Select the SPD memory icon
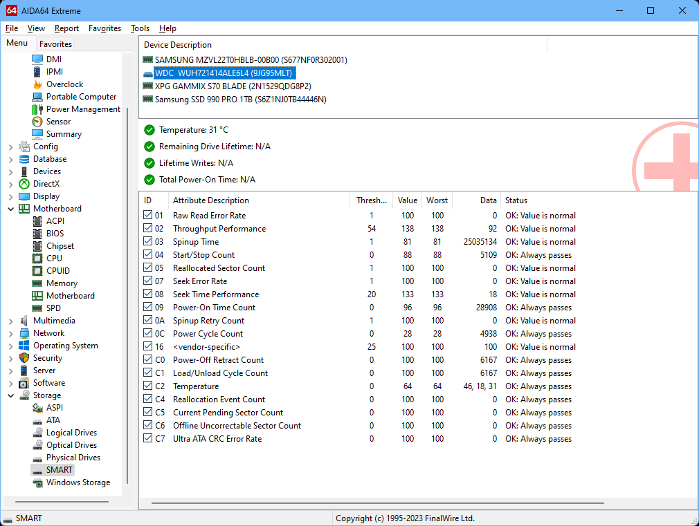Image resolution: width=699 pixels, height=526 pixels. coord(37,308)
